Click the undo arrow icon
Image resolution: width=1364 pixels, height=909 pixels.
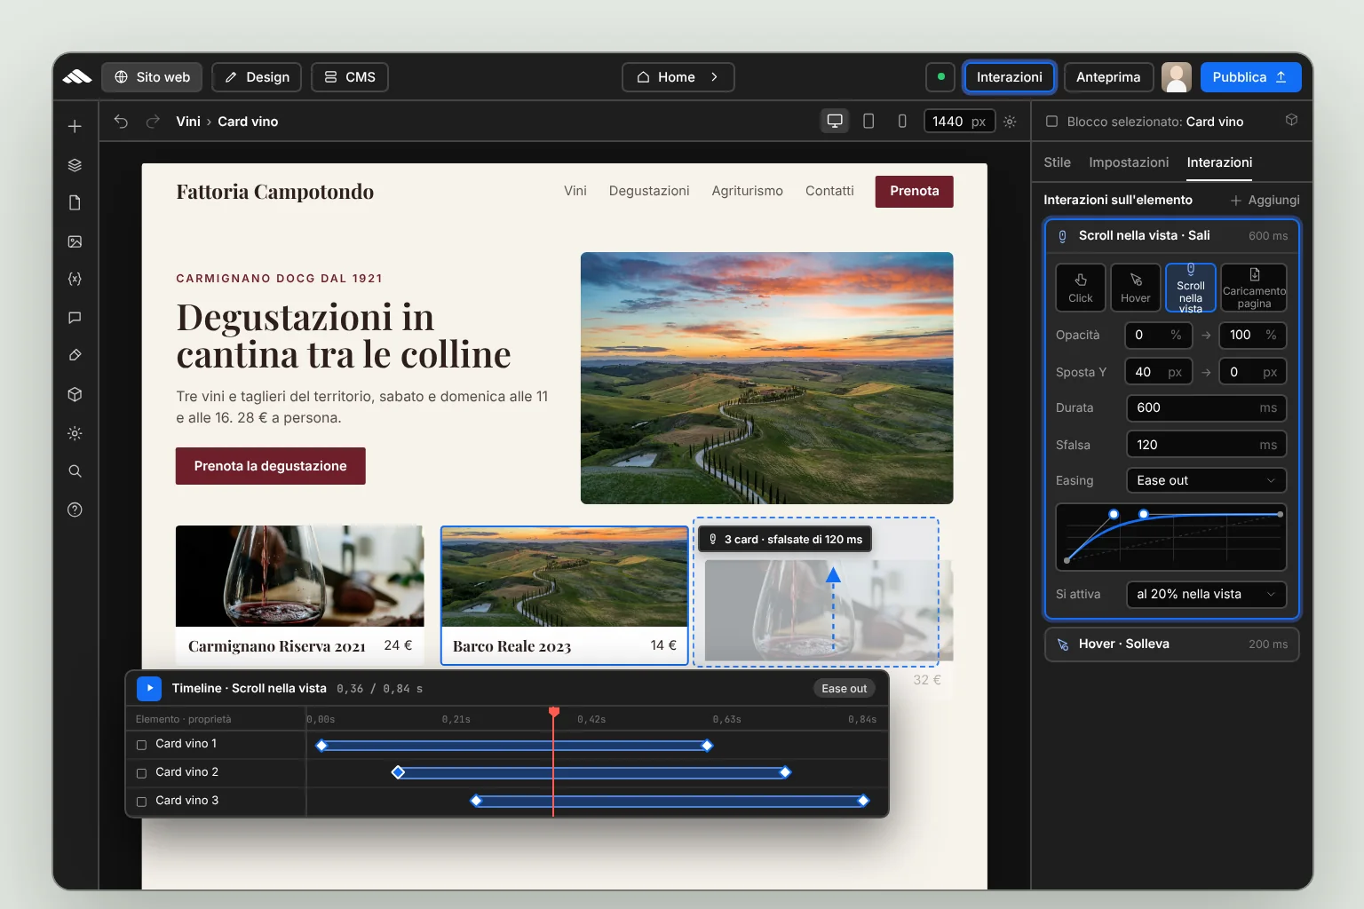coord(122,122)
